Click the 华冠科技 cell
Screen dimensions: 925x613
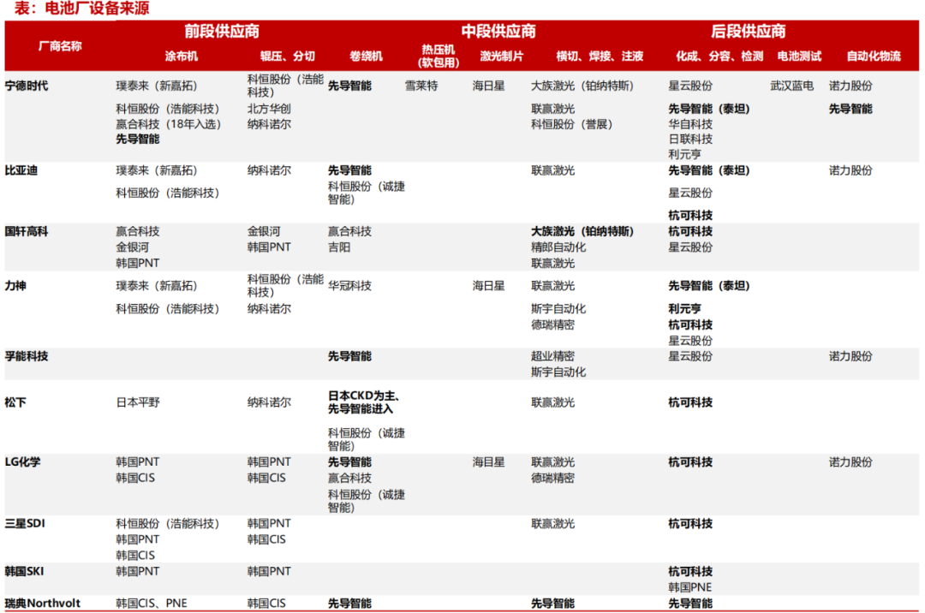pos(349,286)
